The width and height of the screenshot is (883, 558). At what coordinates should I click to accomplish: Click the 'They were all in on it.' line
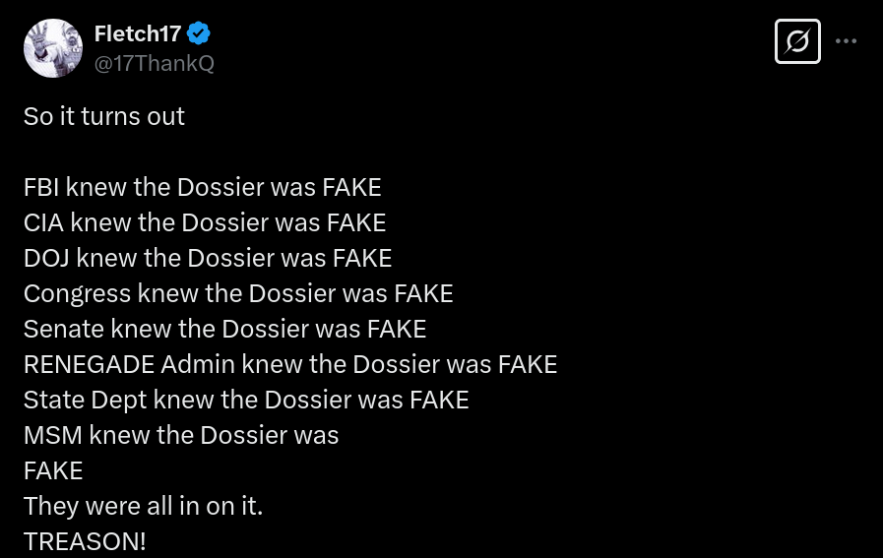click(x=143, y=507)
